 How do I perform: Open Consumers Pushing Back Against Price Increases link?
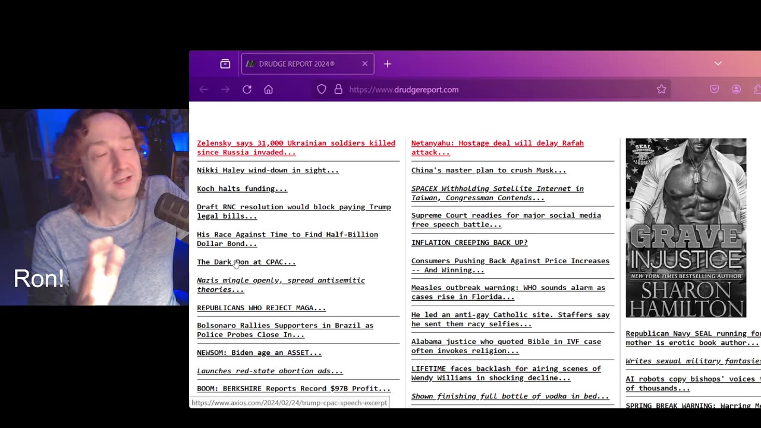tap(510, 265)
